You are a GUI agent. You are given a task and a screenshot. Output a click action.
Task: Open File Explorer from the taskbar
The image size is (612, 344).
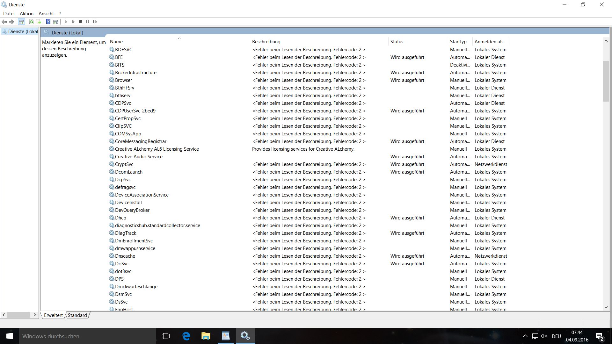click(206, 336)
